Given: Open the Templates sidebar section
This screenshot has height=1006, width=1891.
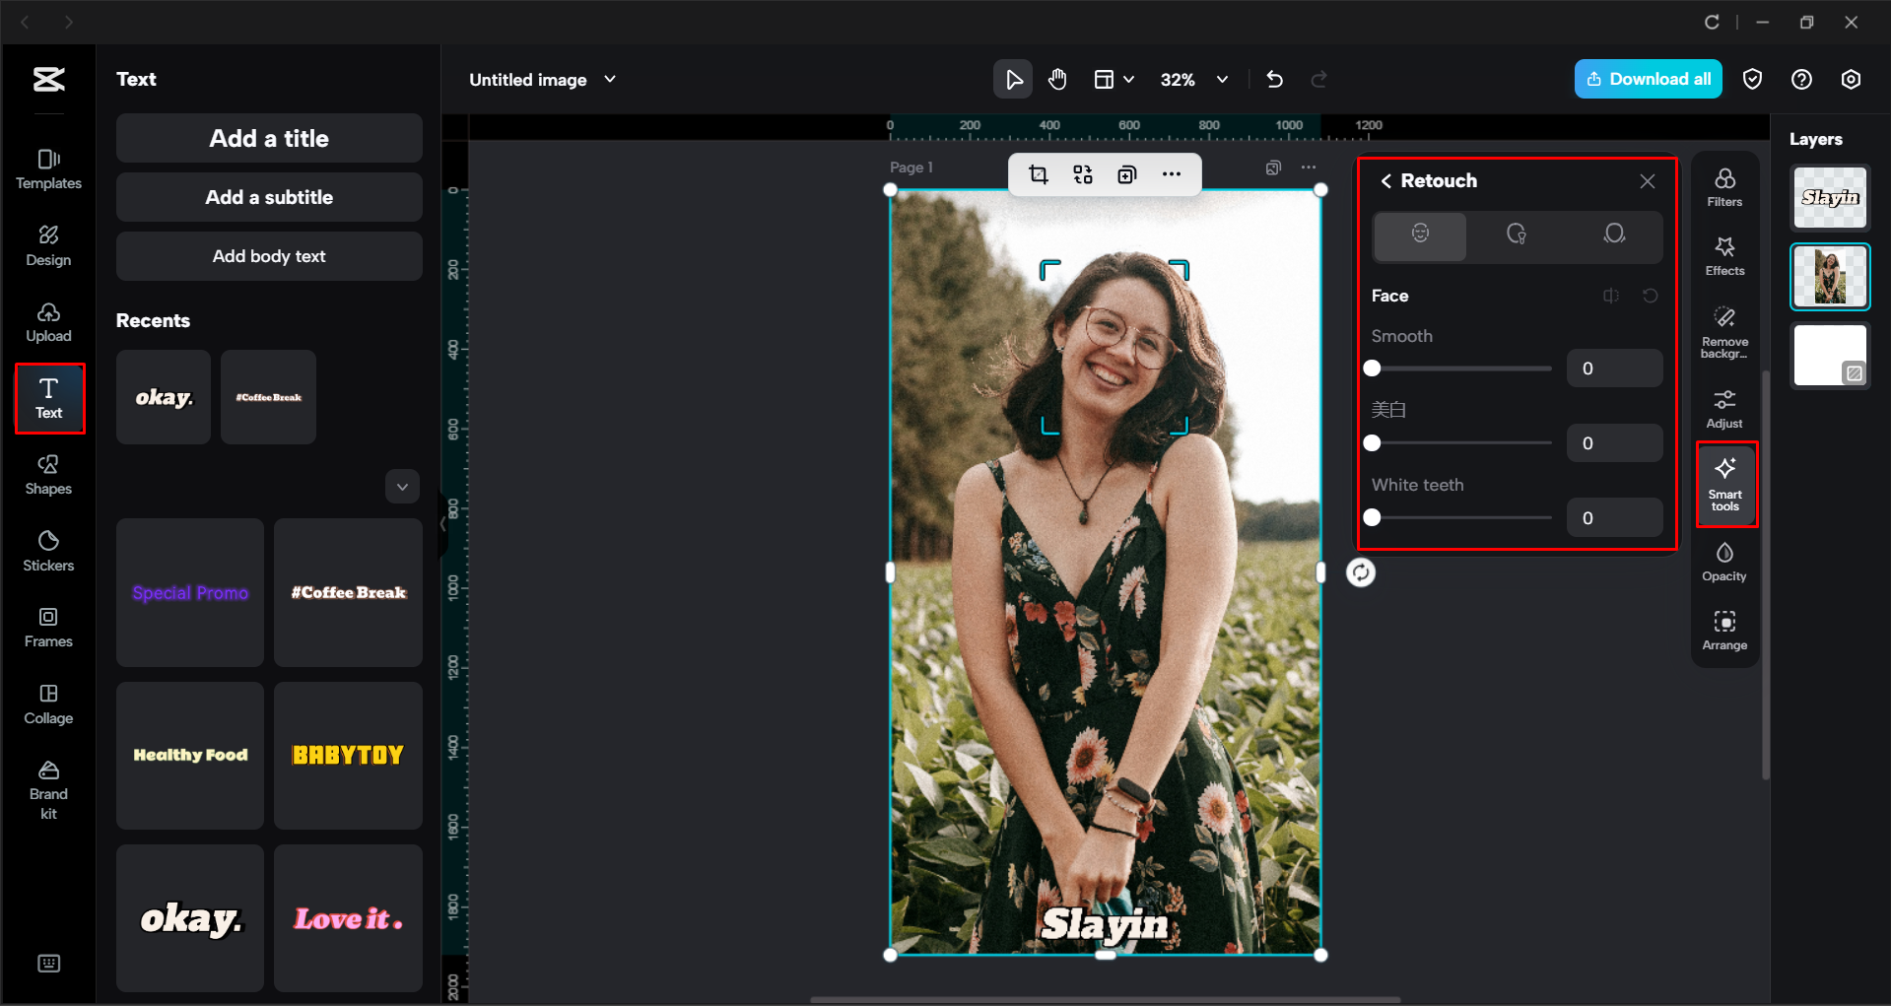Looking at the screenshot, I should pos(48,168).
